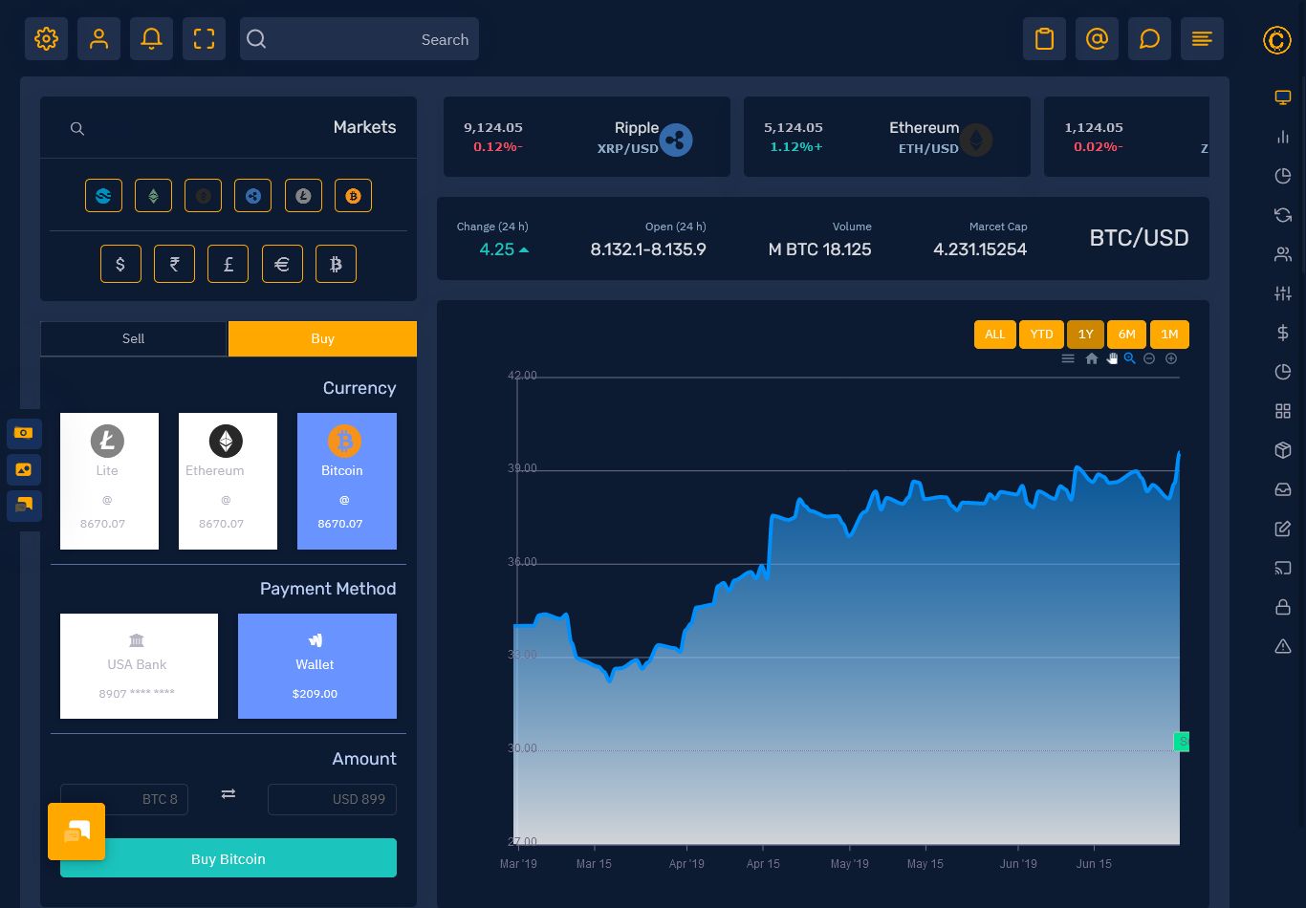Open the warning triangle icon in sidebar

click(1283, 646)
